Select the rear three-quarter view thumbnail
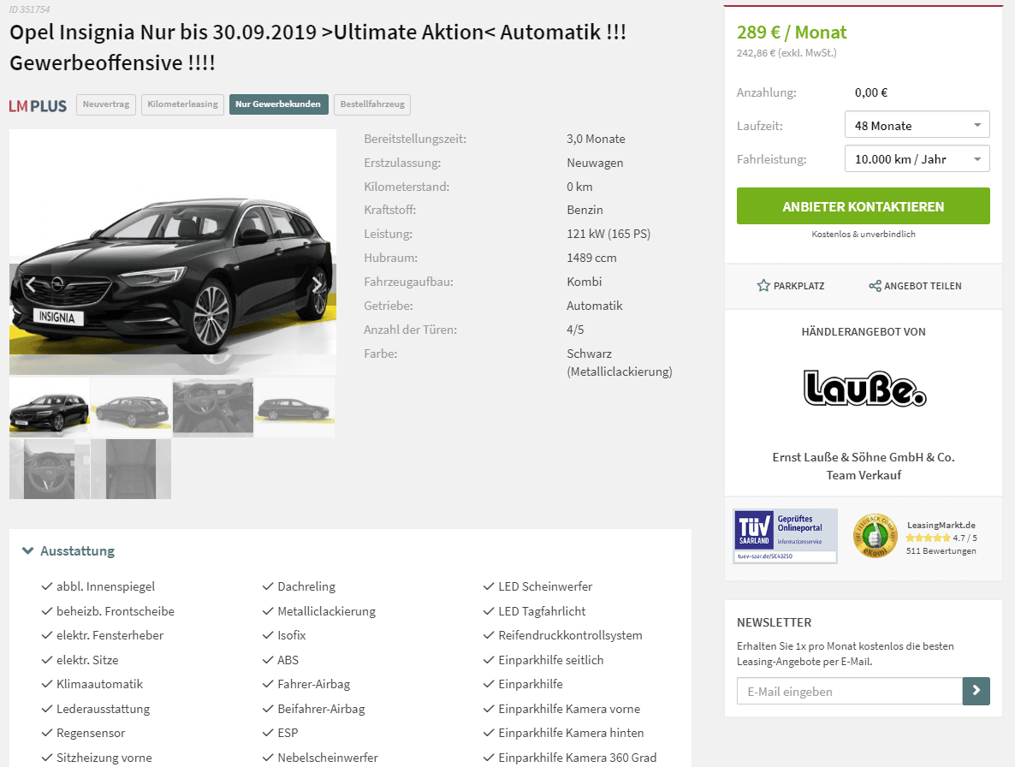 (131, 407)
